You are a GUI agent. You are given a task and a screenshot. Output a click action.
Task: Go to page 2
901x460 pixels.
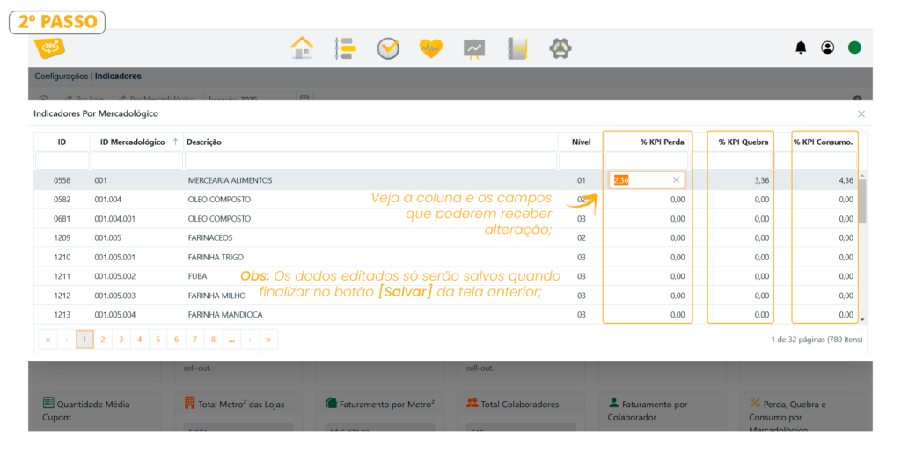103,340
